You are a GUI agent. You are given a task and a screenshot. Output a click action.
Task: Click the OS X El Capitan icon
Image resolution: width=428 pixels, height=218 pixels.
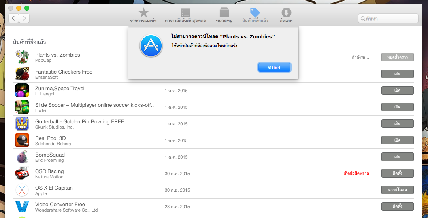22,190
